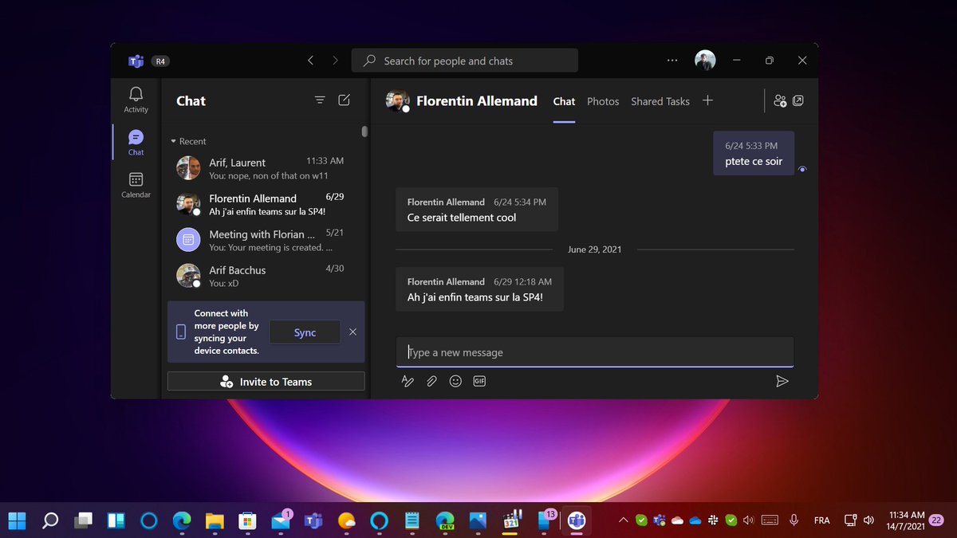Collapse the Recent chats section

(x=188, y=141)
